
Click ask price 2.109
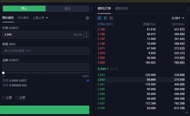pyautogui.click(x=101, y=29)
